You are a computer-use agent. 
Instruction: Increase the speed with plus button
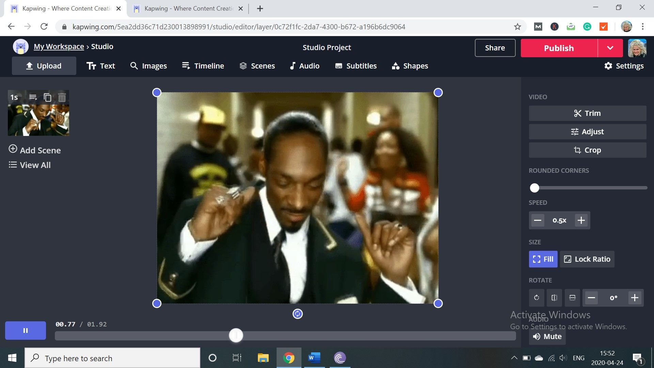coord(581,220)
